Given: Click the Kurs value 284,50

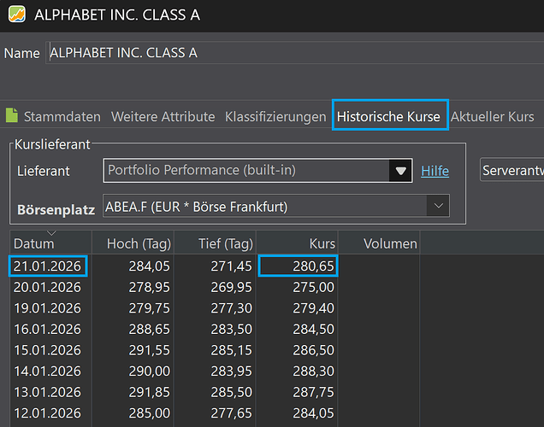Looking at the screenshot, I should pos(313,329).
